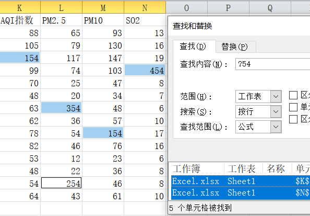Screen dimensions: 310x216
Task: Click cell 34 in PM10 column
Action: (x=103, y=96)
